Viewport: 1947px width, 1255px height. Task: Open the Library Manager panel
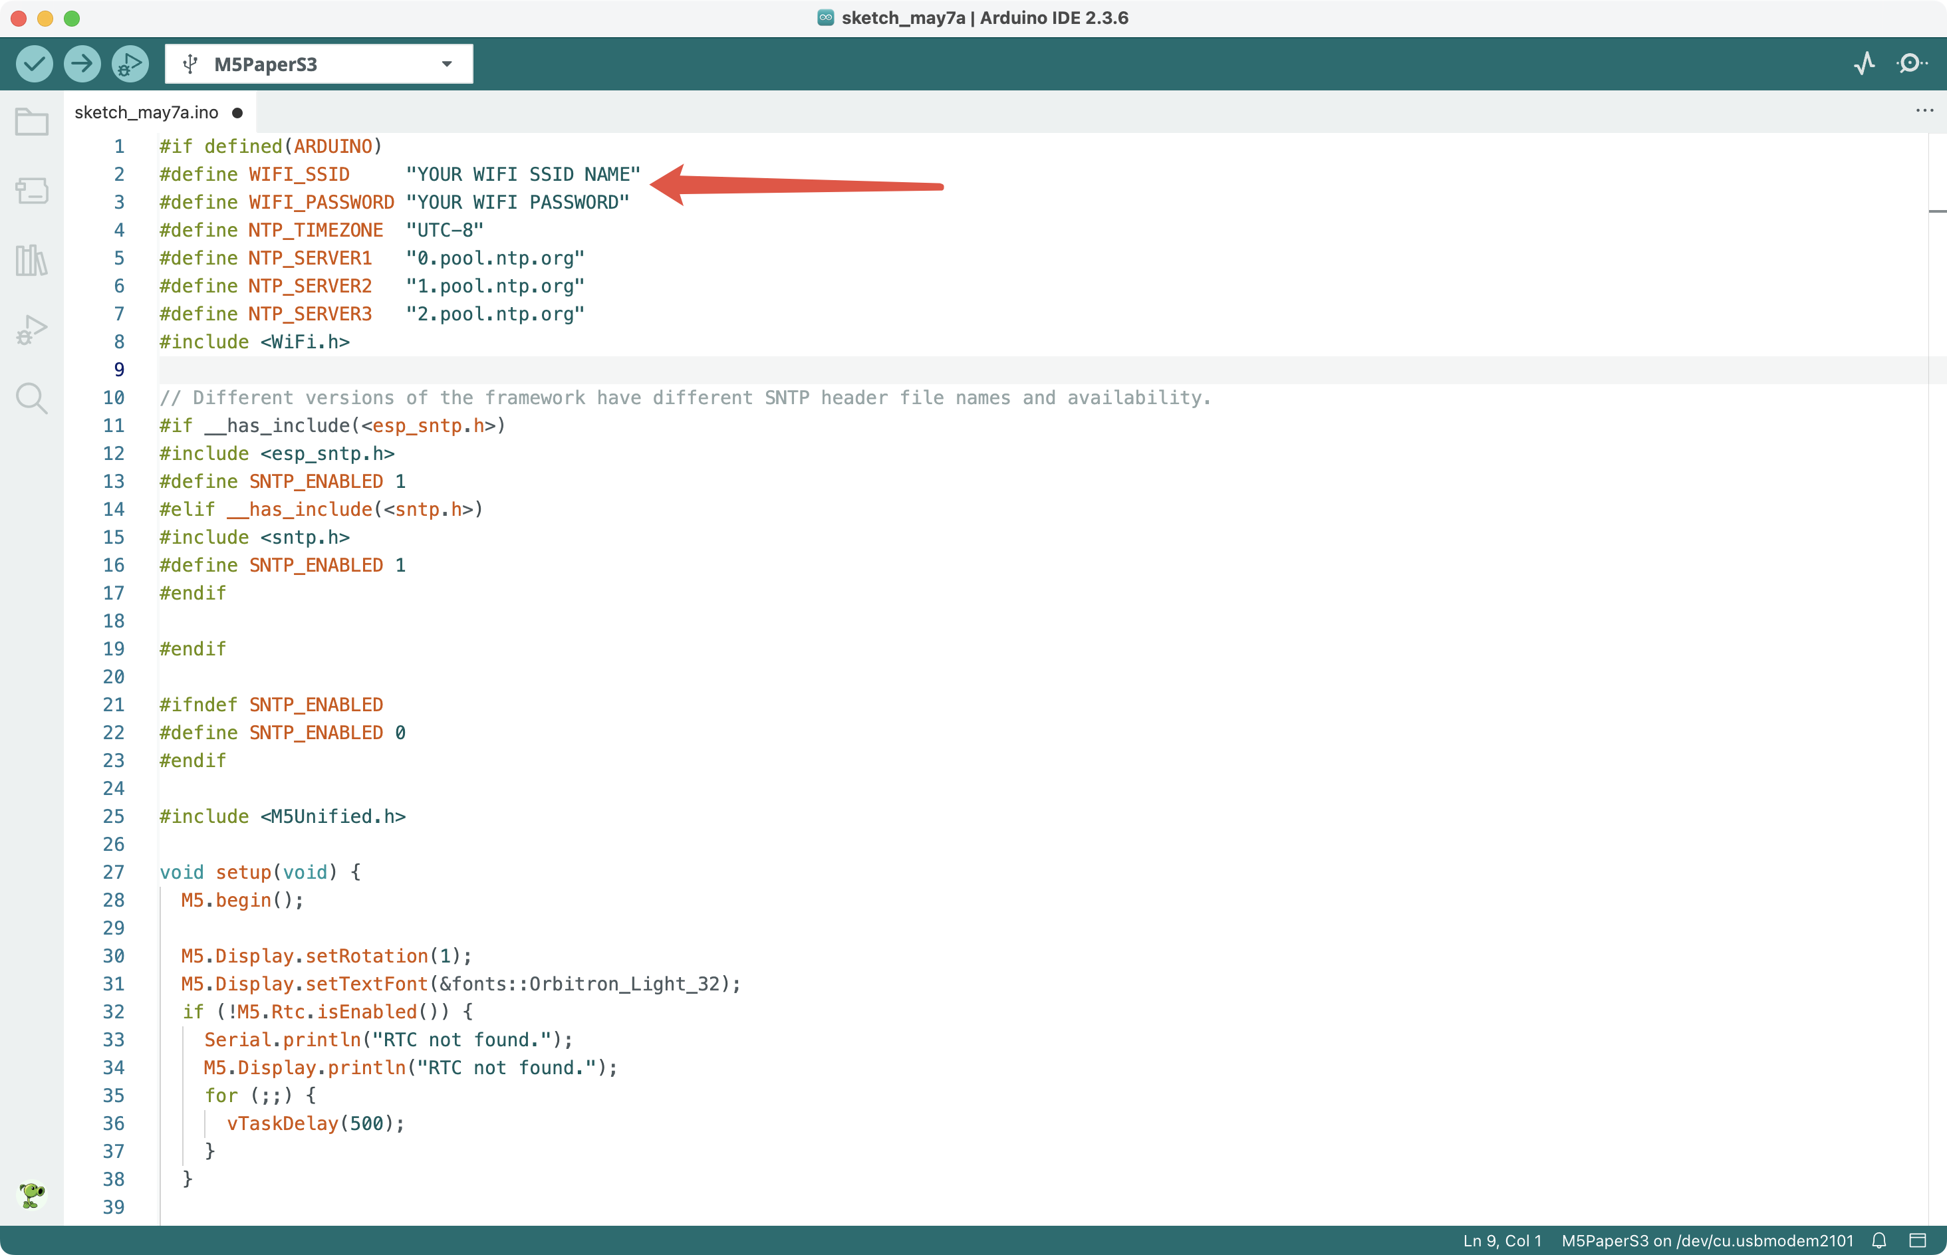click(x=32, y=260)
